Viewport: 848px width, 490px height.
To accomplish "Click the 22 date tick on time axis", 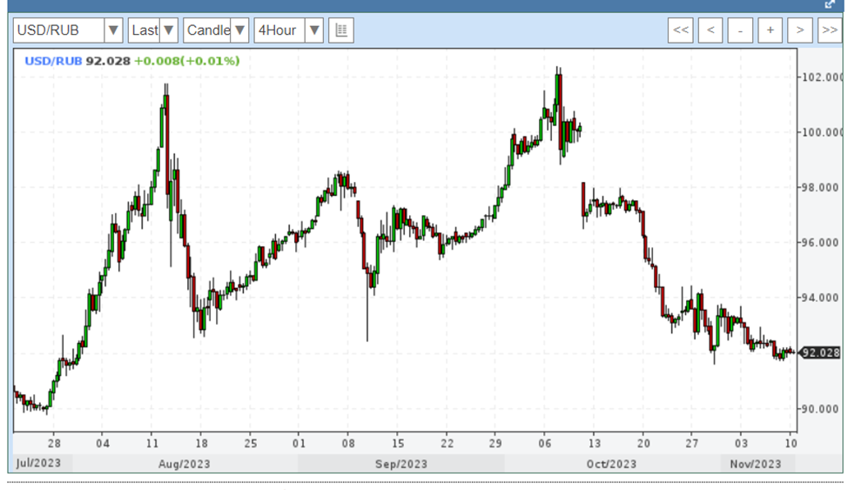I will pyautogui.click(x=447, y=444).
